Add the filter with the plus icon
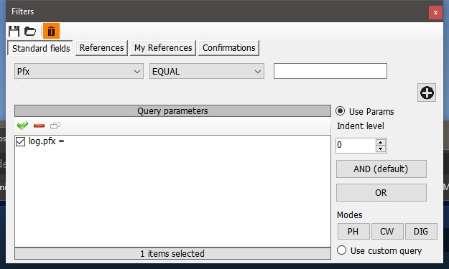 pyautogui.click(x=427, y=93)
